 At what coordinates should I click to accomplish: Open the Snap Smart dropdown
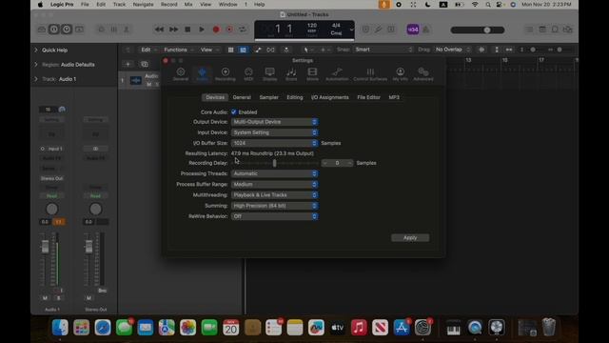(x=383, y=50)
